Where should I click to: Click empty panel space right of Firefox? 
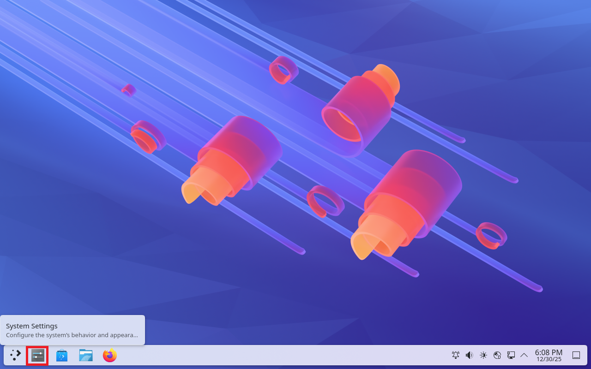point(277,355)
